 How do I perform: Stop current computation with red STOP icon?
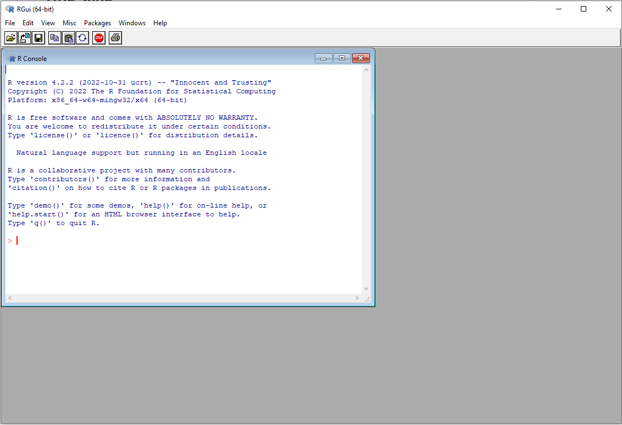click(x=99, y=38)
